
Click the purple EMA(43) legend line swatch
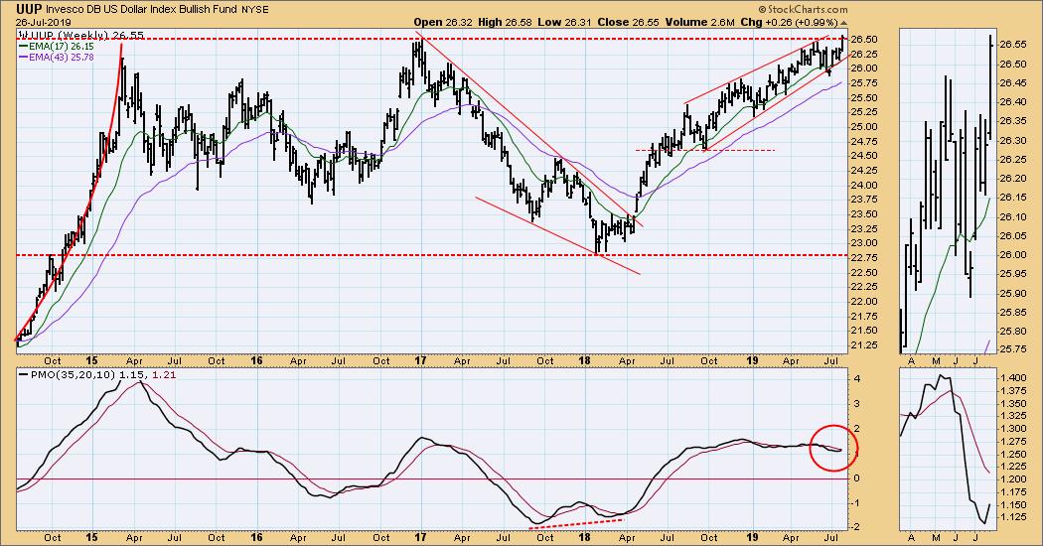(23, 58)
